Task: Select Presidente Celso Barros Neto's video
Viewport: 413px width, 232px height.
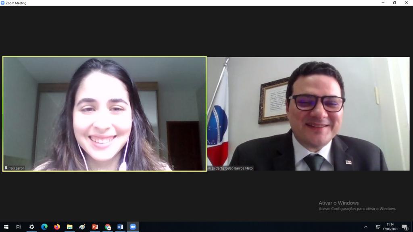Action: 309,114
